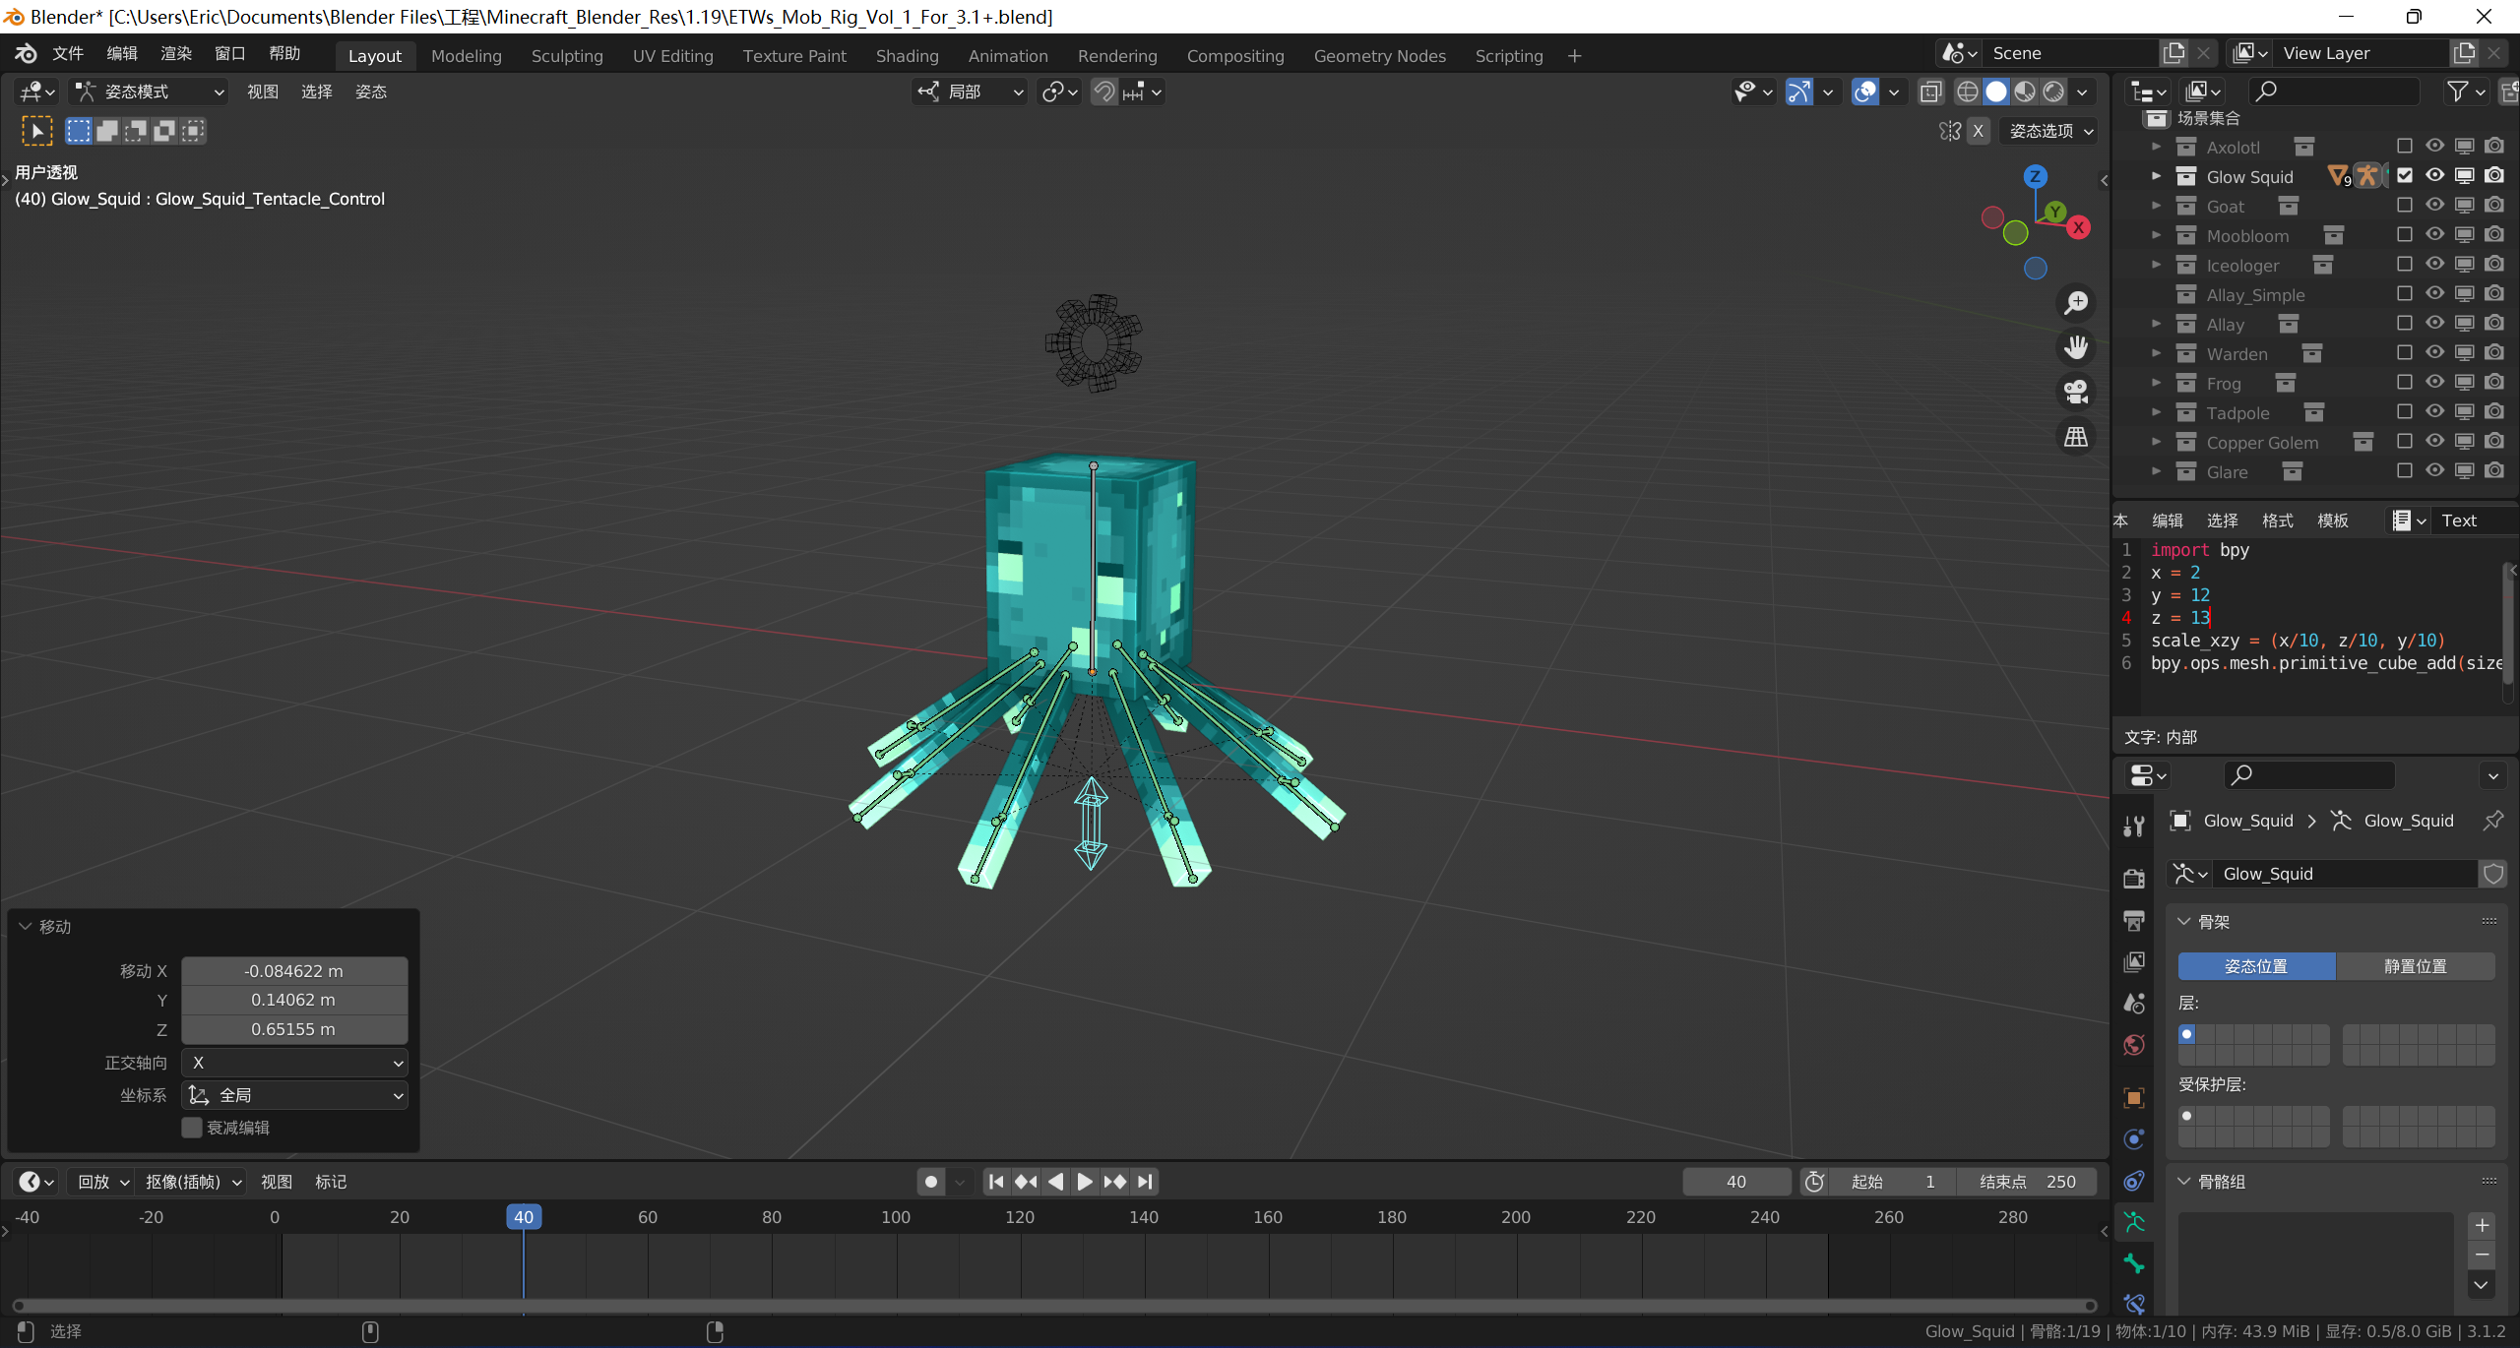Screen dimensions: 2520x1348
Task: Open the Bone properties tab icon
Action: [2134, 1263]
